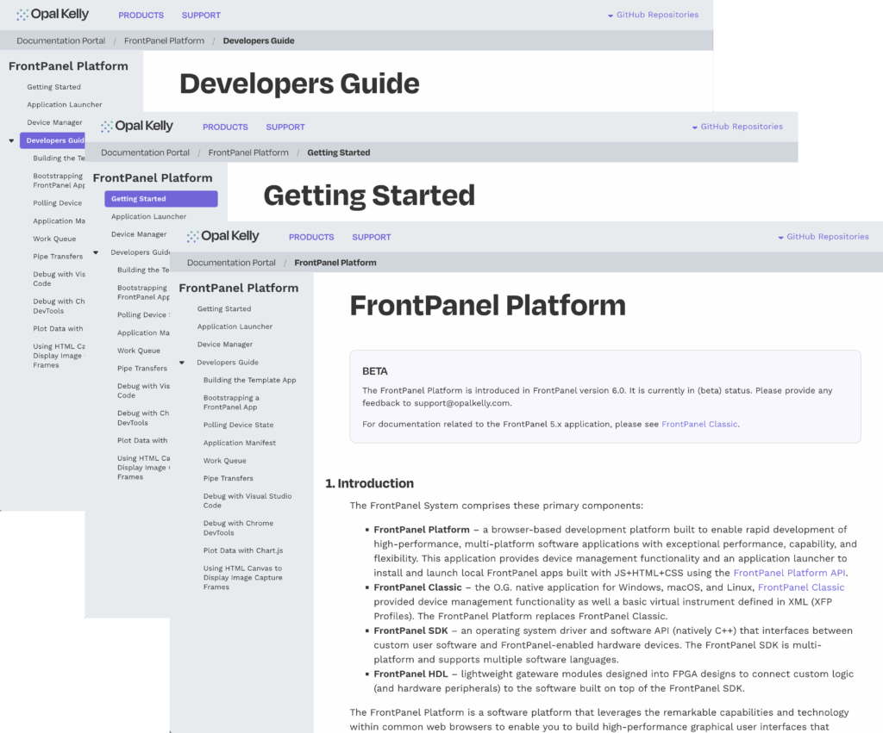Click the Opal Kelly logo in the front FrontPanel Platform window
The height and width of the screenshot is (733, 883).
pos(223,236)
